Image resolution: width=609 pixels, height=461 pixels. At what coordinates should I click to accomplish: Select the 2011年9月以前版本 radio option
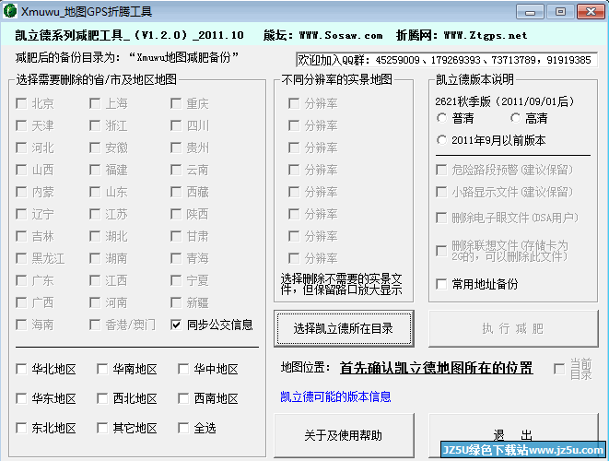click(x=441, y=140)
